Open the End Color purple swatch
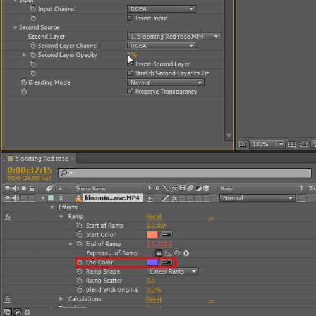This screenshot has width=316, height=316. [x=152, y=262]
